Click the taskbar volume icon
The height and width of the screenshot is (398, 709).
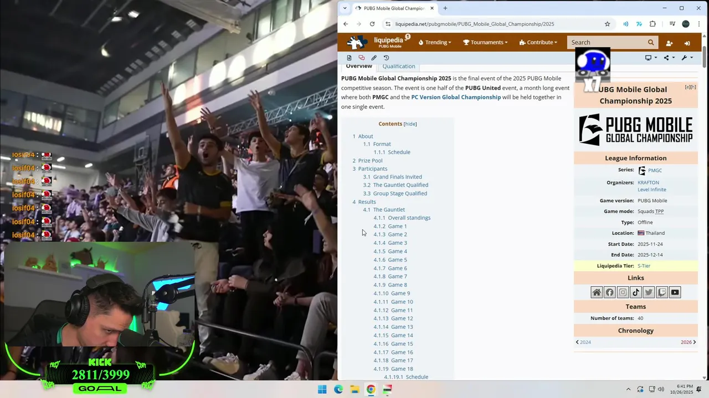coord(662,390)
